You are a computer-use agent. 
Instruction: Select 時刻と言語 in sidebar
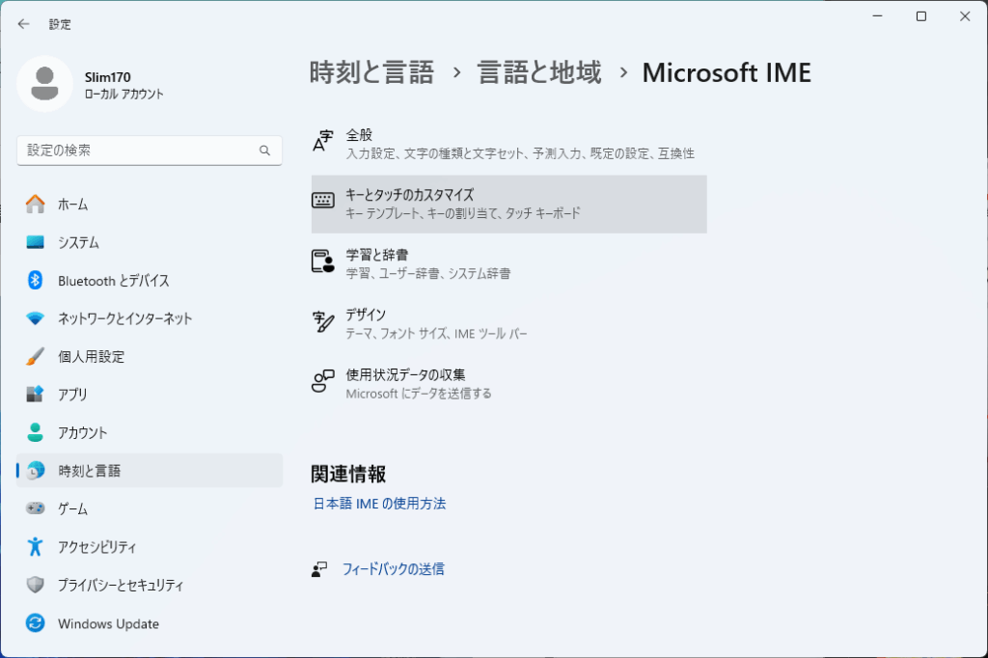click(x=150, y=470)
